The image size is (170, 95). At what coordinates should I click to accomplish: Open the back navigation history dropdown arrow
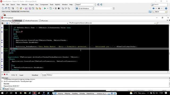click(x=156, y=8)
